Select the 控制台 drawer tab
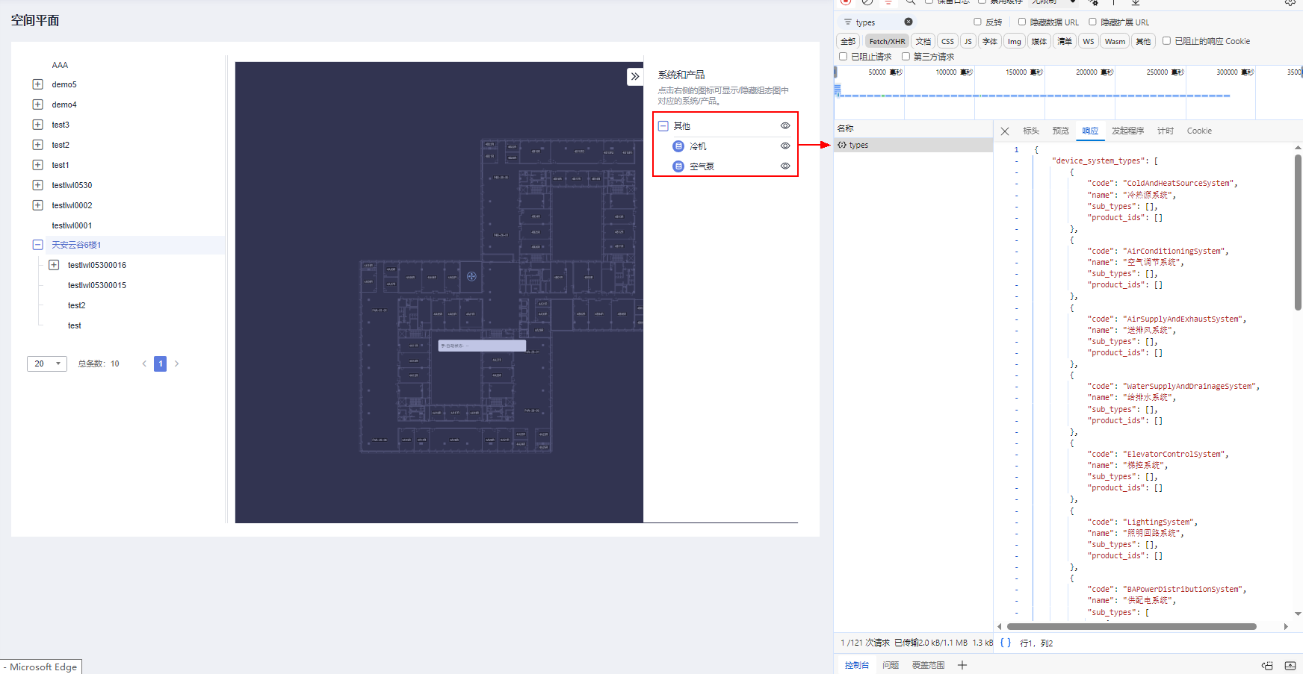Screen dimensions: 1303x674 [x=857, y=665]
